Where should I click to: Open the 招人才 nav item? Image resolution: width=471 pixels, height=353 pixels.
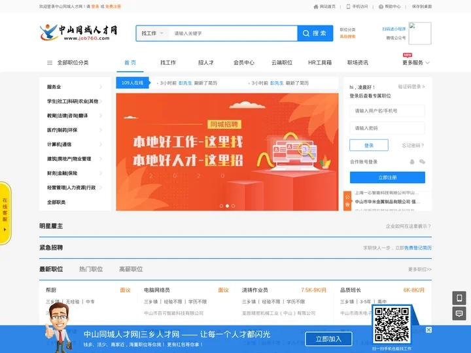click(206, 63)
